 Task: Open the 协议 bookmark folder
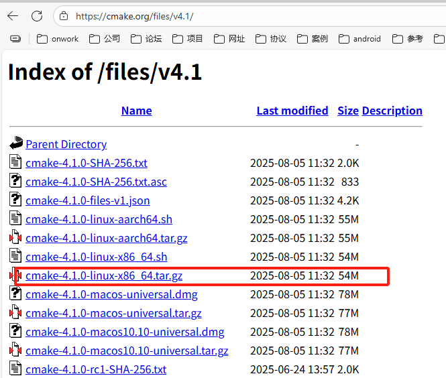point(271,39)
